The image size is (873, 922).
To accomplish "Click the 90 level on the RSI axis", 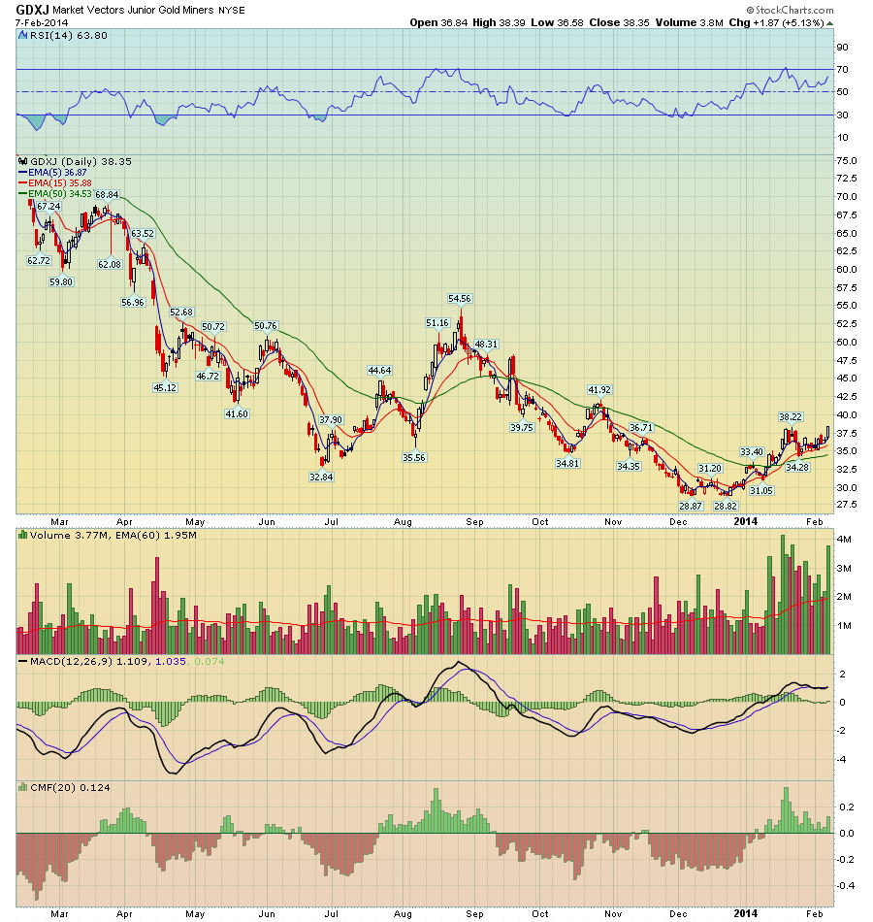I will 842,47.
